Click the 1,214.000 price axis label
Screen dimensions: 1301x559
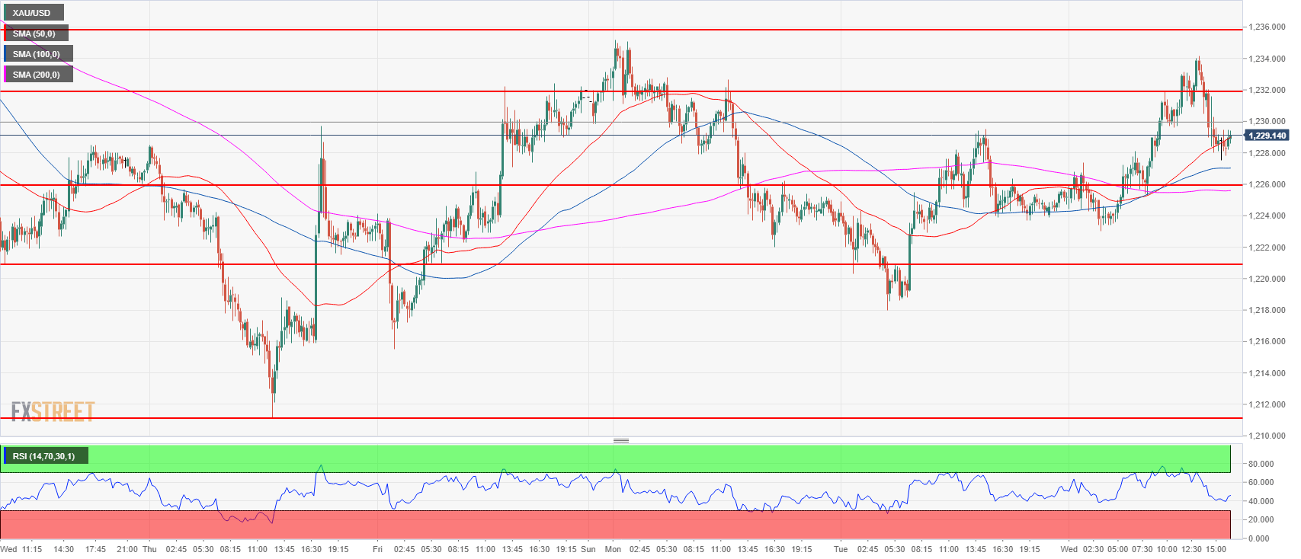coord(1267,373)
